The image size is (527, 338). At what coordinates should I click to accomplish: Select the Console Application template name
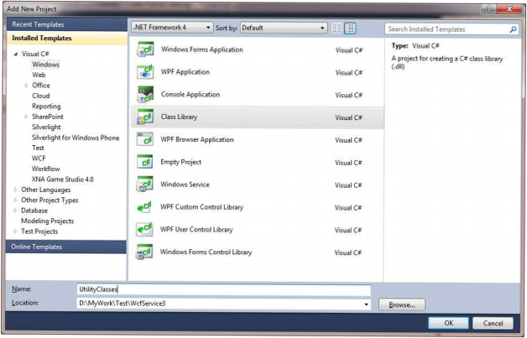click(x=190, y=95)
